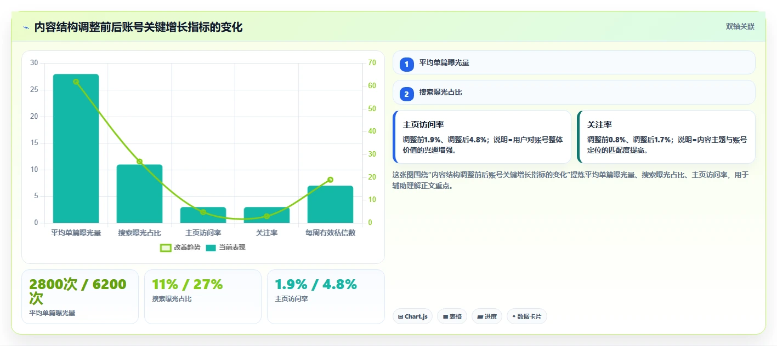Viewport: 777px width, 346px height.
Task: Click the right axis value 70
Action: pos(372,63)
